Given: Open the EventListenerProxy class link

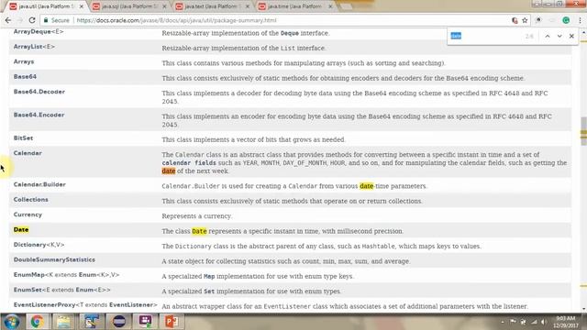Looking at the screenshot, I should tap(45, 304).
